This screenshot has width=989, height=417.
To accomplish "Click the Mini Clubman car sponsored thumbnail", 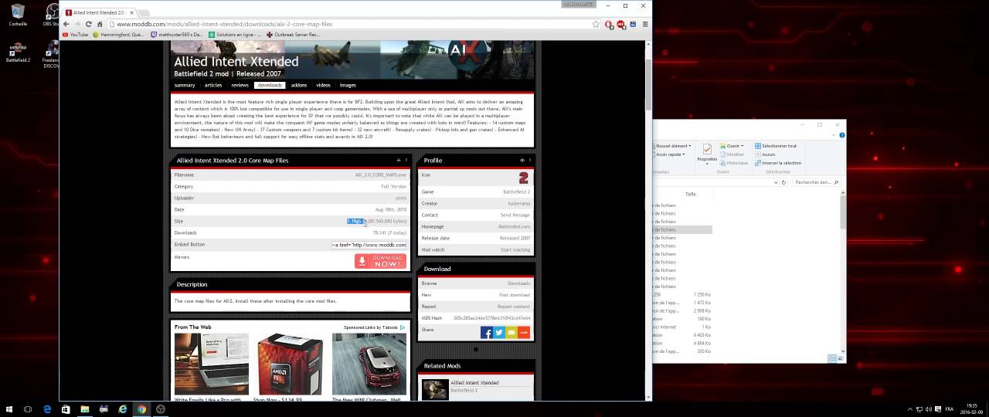I will pyautogui.click(x=369, y=364).
